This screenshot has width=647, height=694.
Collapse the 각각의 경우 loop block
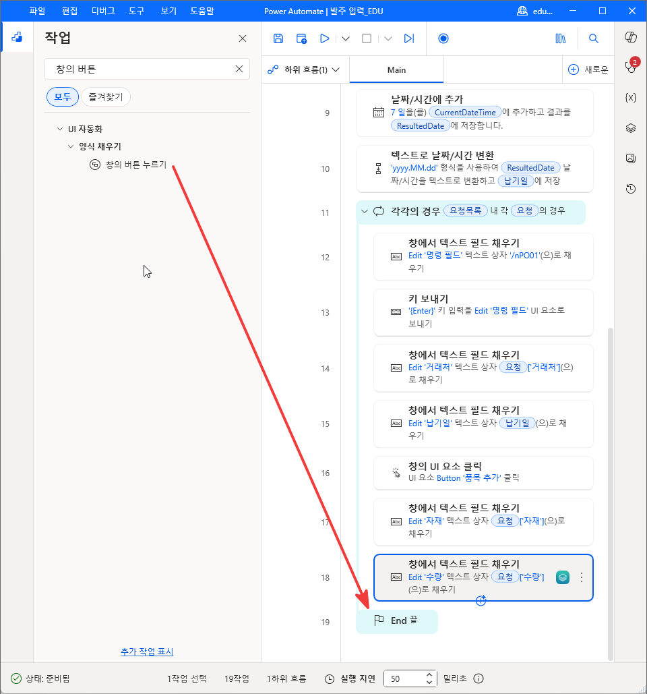pyautogui.click(x=365, y=211)
